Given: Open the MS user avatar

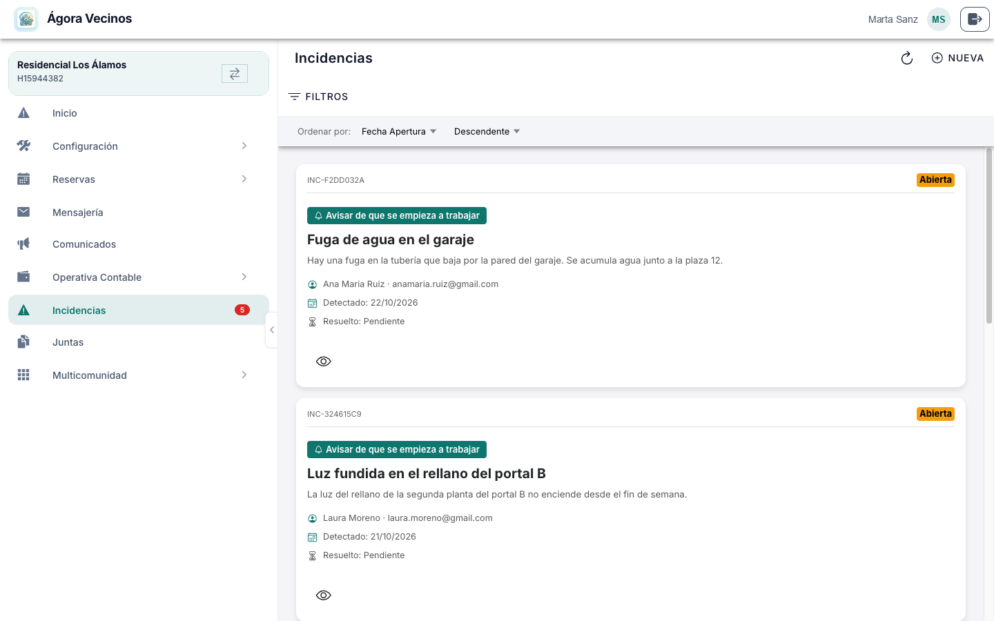Looking at the screenshot, I should 939,19.
